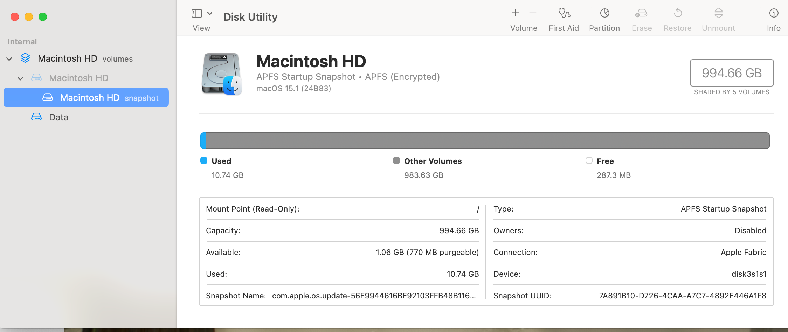Viewport: 788px width, 332px height.
Task: Toggle the sidebar View button
Action: (197, 14)
